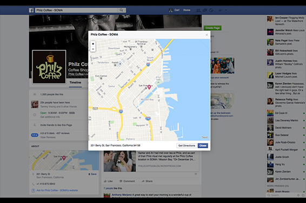Click Get additional info link
Screen dimensions: 306x203
50,117
